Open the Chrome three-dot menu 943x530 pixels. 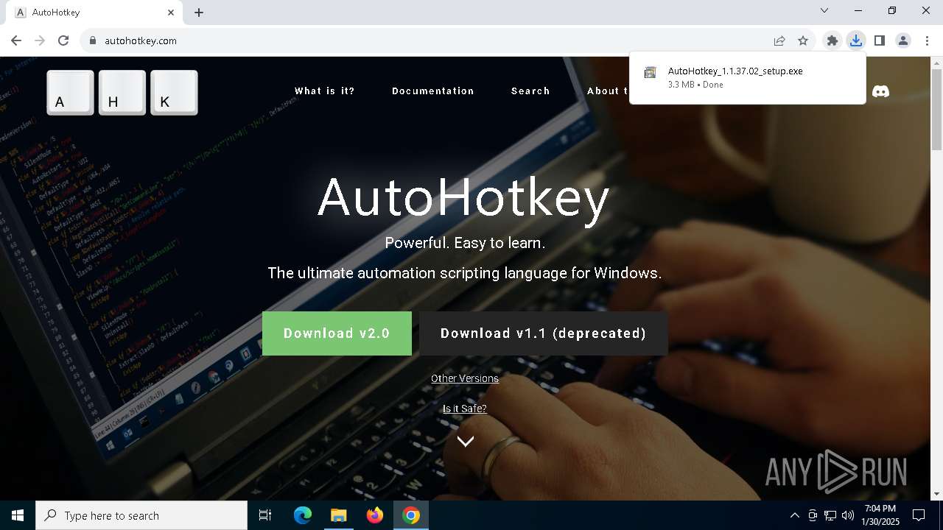[x=927, y=40]
